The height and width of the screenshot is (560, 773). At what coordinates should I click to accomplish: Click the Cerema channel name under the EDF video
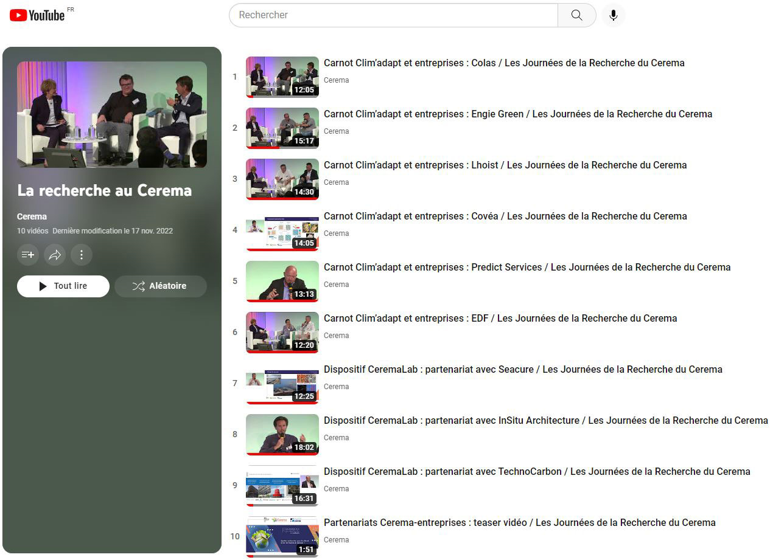pyautogui.click(x=337, y=335)
